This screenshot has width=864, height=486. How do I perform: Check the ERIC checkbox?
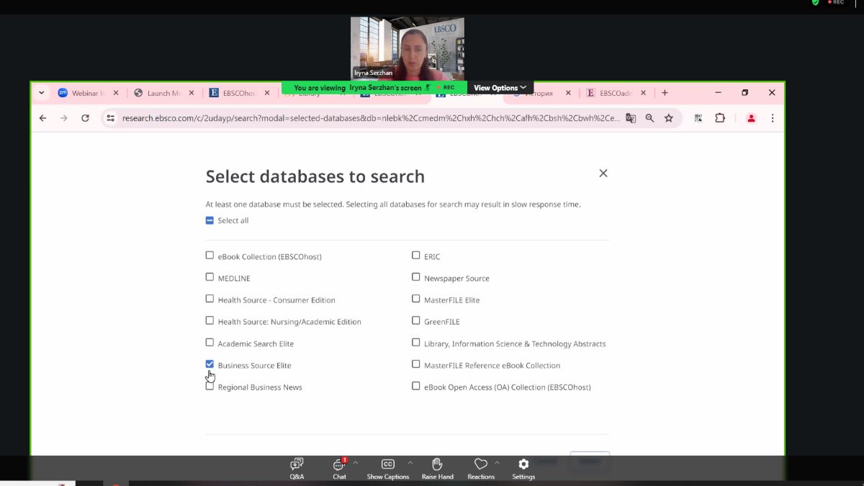click(416, 255)
